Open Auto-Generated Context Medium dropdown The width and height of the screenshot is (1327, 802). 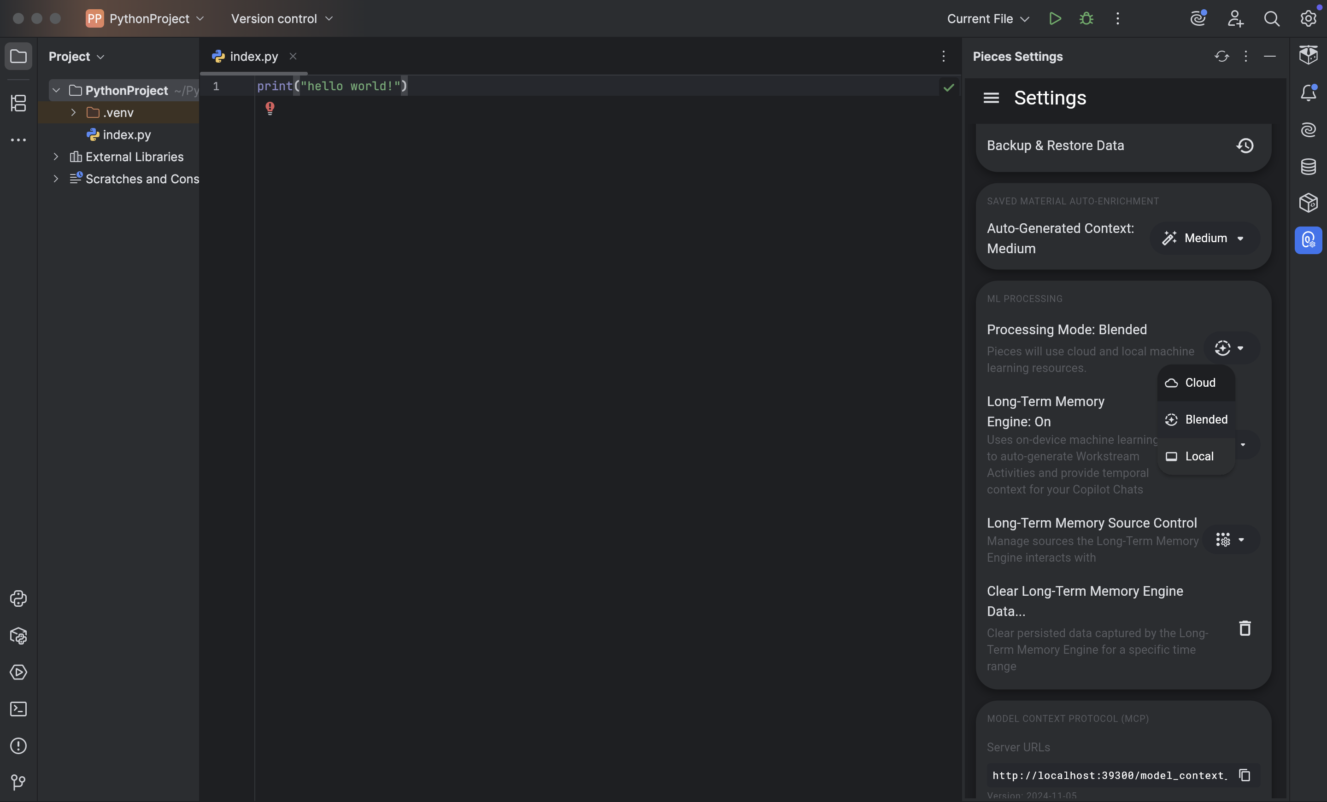[1205, 238]
